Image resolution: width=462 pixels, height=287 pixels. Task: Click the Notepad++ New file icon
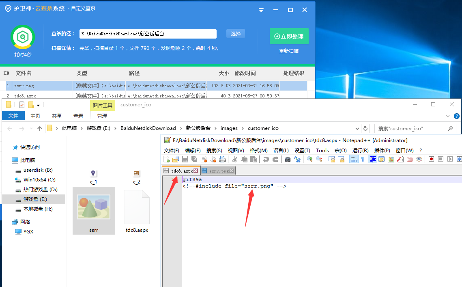coord(166,159)
